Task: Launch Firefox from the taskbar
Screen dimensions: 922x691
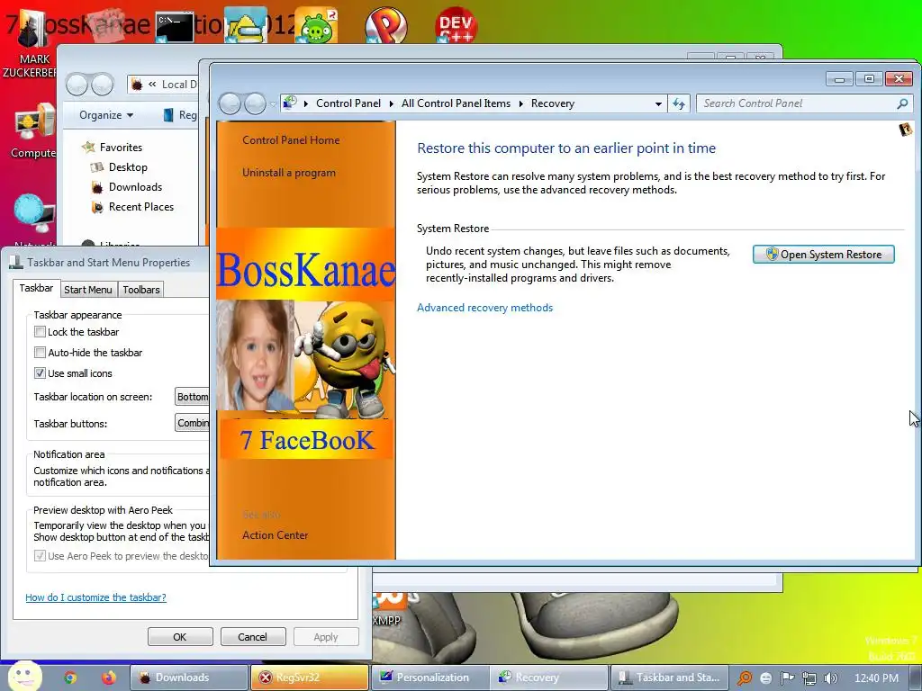Action: [x=108, y=678]
